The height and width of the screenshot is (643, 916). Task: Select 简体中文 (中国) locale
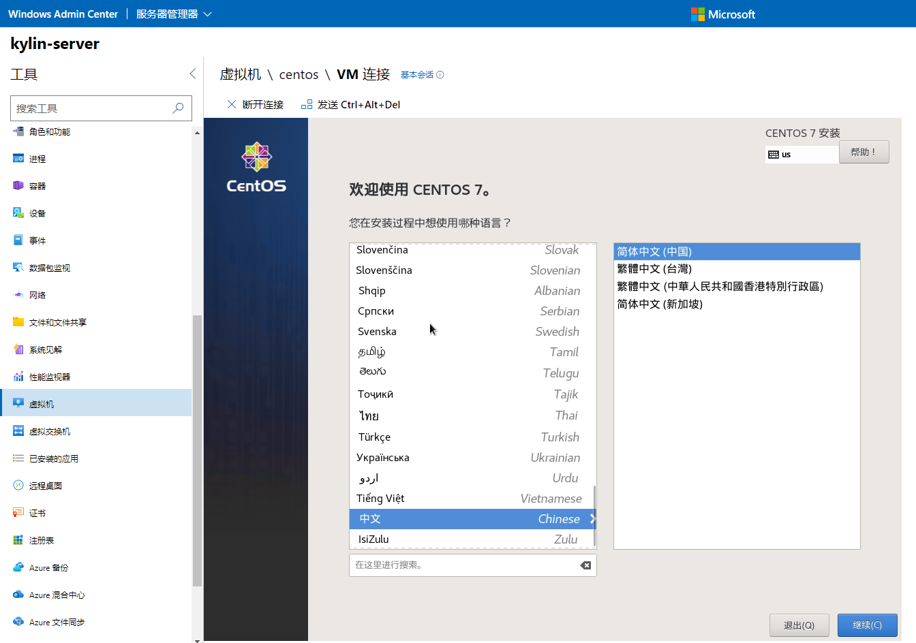tap(737, 252)
